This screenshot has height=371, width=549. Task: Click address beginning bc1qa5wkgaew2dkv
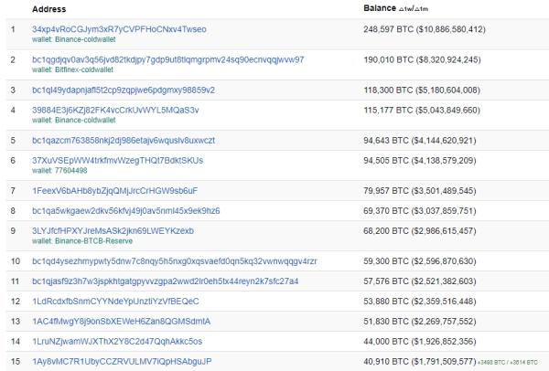click(113, 210)
